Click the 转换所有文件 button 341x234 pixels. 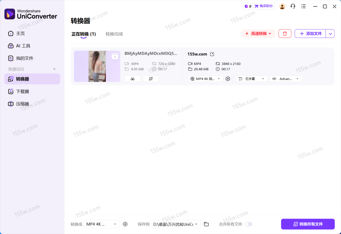tap(308, 224)
